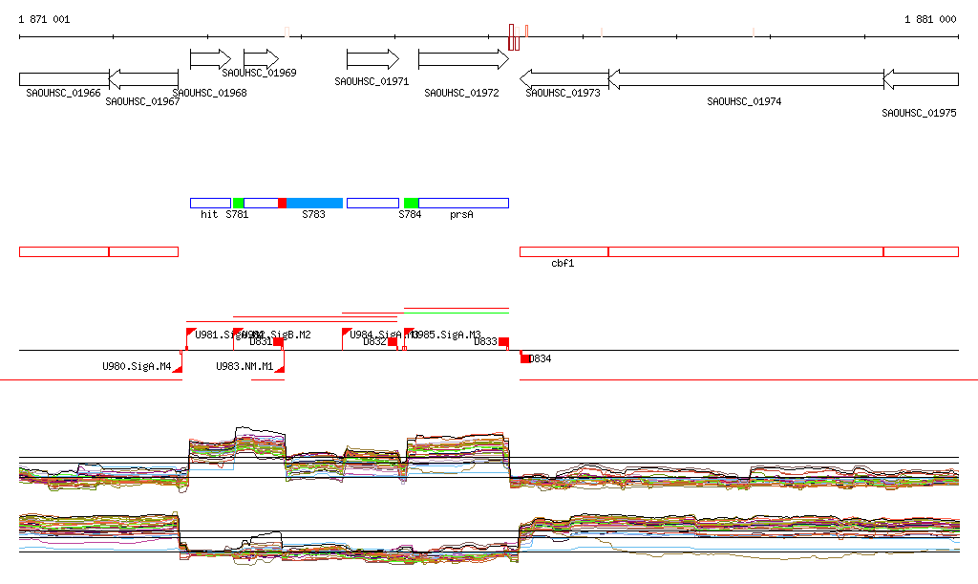Click the SAOUHSC_01969 gene arrow
Viewport: 978px width, 584px height.
point(262,59)
